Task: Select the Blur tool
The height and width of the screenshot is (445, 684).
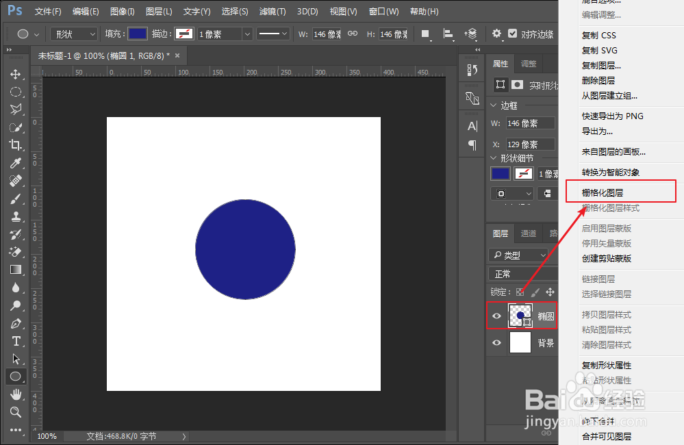Action: click(x=16, y=288)
